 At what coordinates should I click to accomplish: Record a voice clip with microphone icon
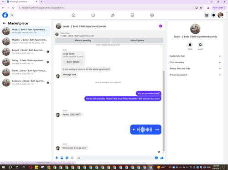[57, 158]
